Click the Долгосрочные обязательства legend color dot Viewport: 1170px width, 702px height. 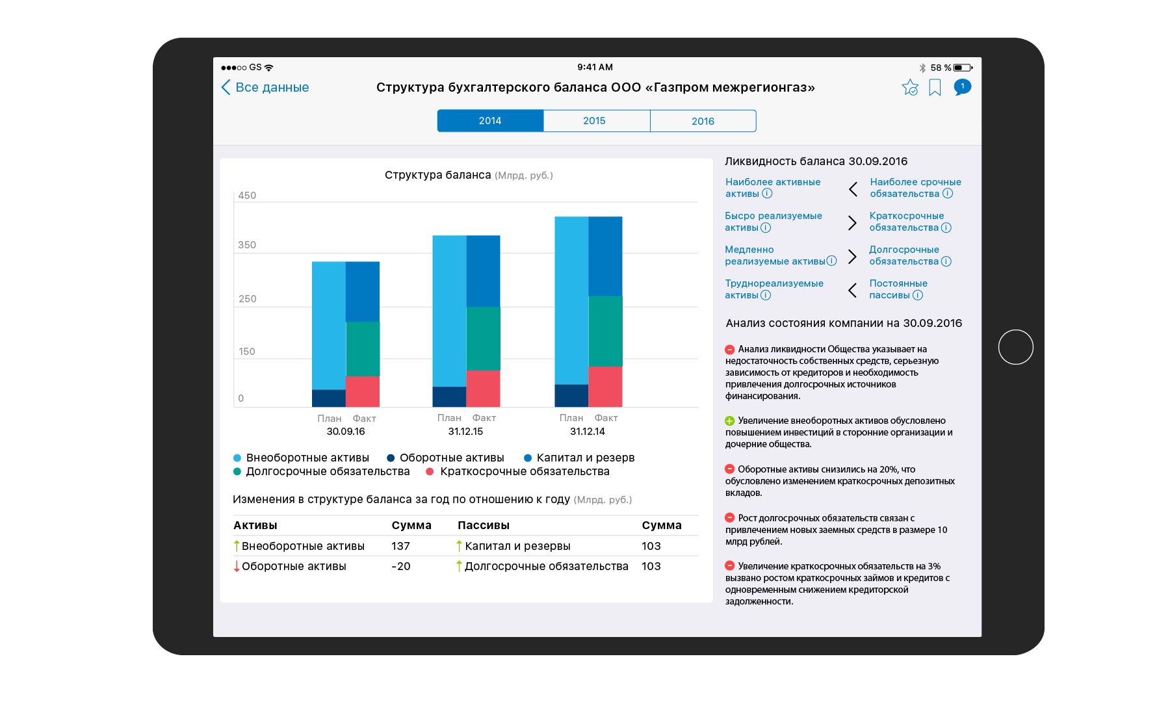(x=237, y=472)
